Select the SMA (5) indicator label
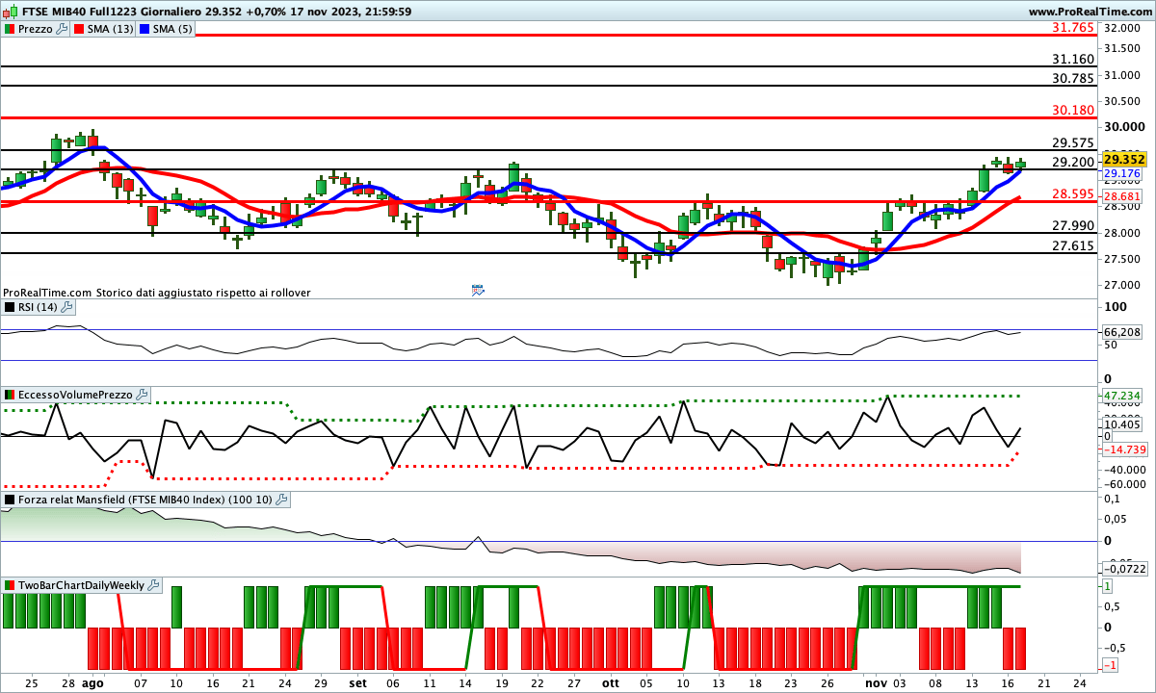 point(171,29)
